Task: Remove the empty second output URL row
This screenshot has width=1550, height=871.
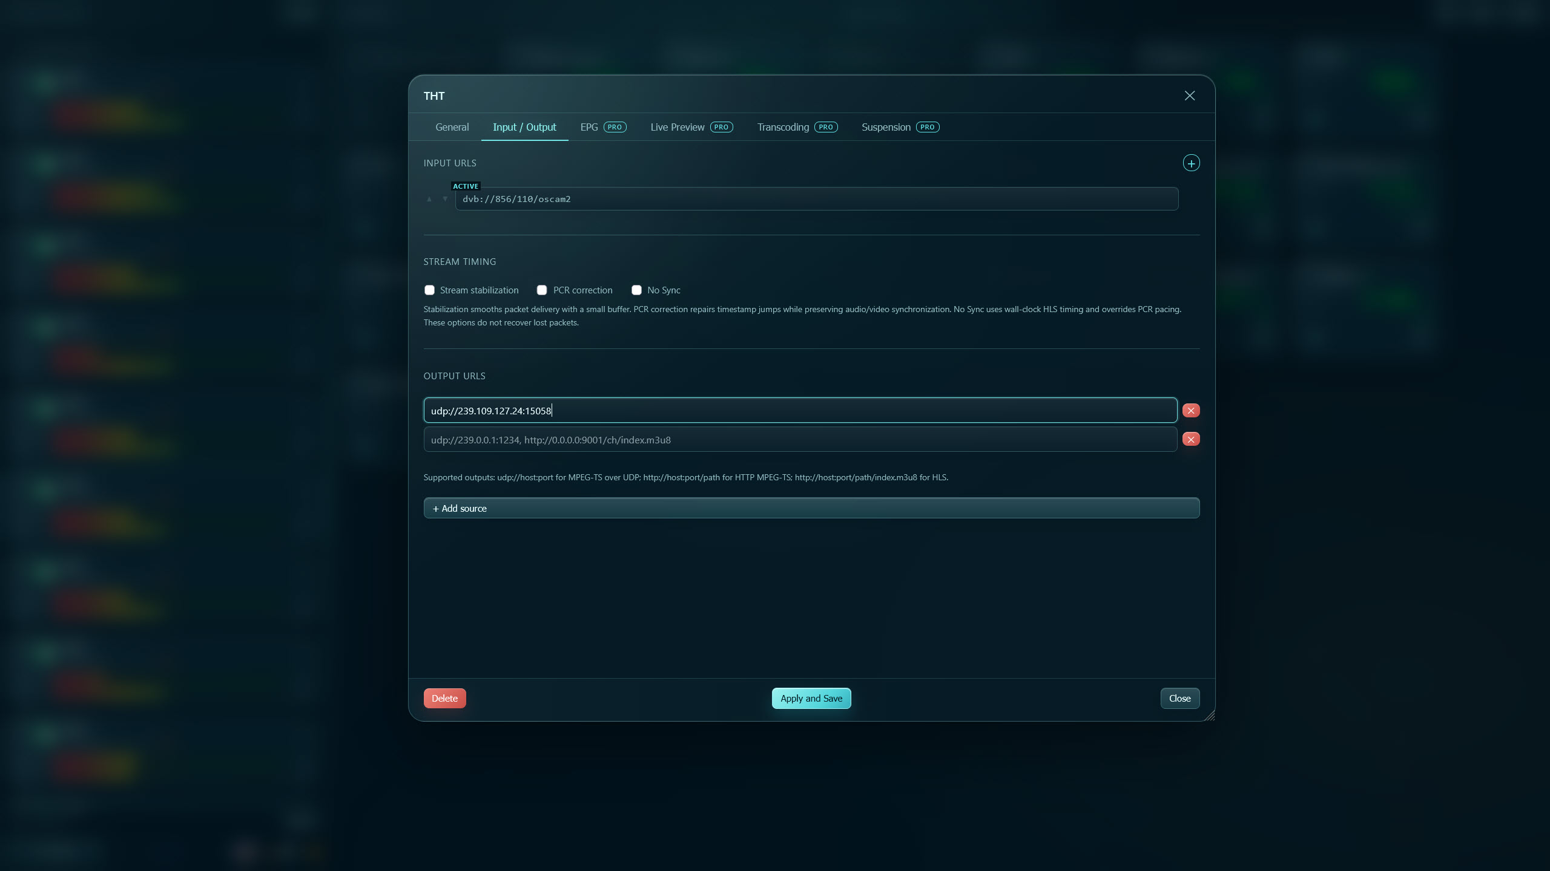Action: [x=1191, y=439]
